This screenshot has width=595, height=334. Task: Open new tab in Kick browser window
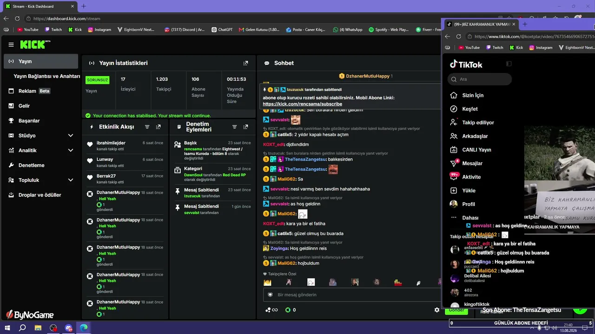click(84, 6)
